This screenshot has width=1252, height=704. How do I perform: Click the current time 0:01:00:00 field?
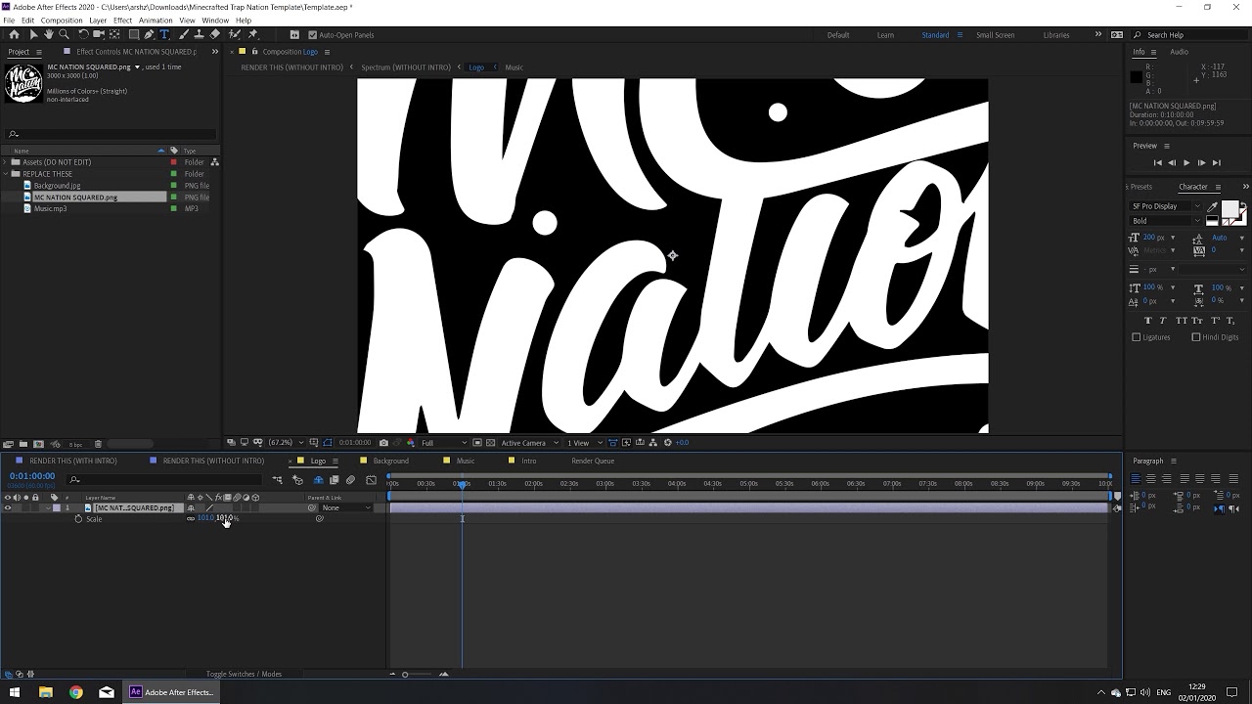click(32, 476)
